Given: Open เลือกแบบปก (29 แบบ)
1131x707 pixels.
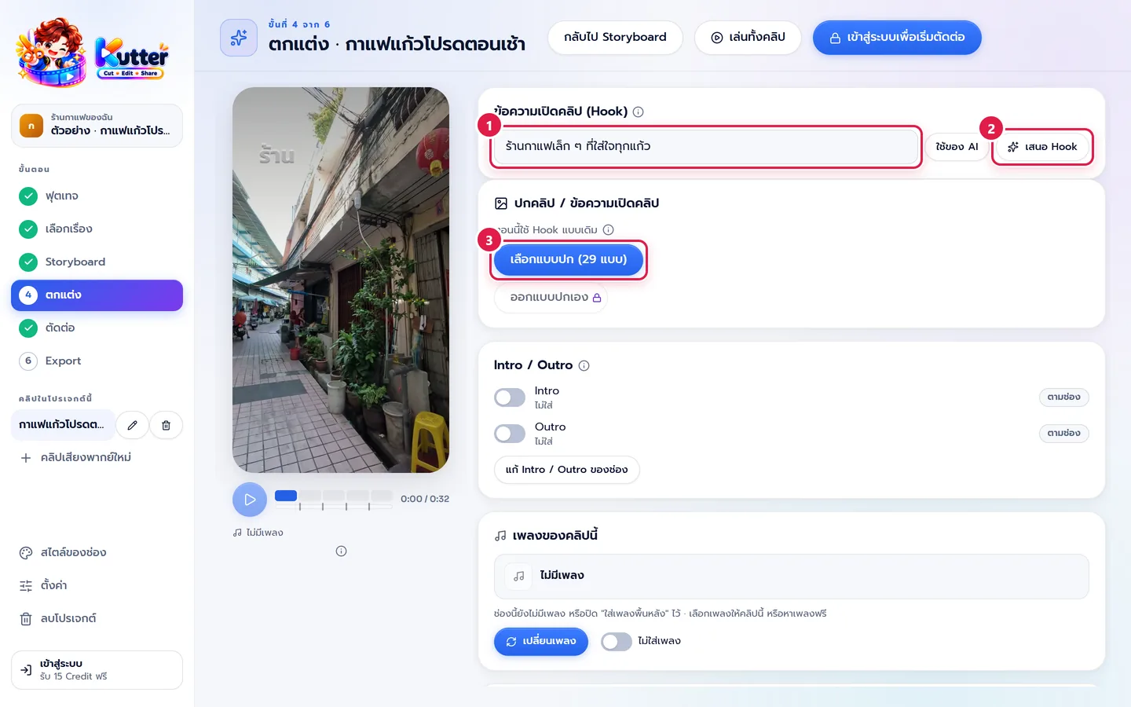Looking at the screenshot, I should coord(569,260).
